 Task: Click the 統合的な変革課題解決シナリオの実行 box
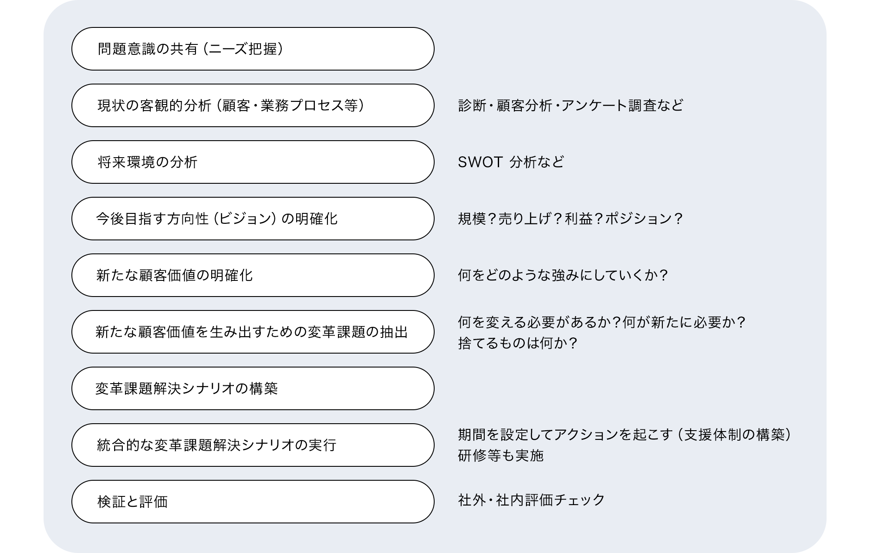(x=253, y=445)
